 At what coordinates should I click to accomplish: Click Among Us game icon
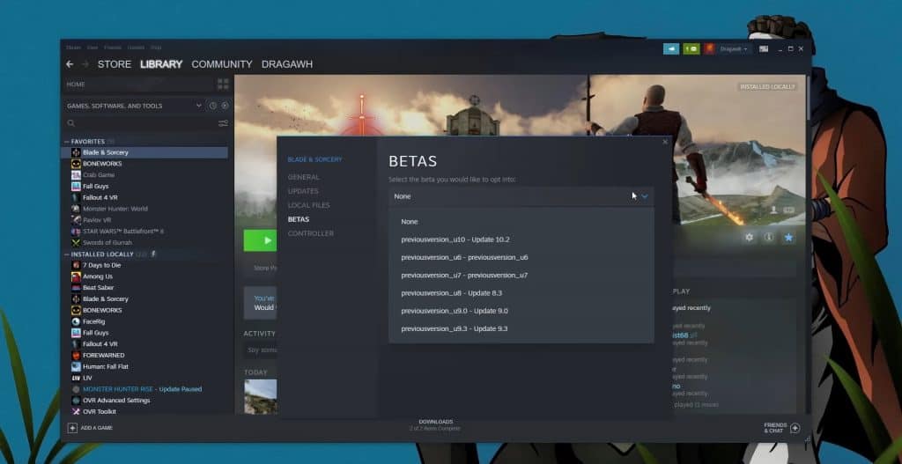point(76,276)
